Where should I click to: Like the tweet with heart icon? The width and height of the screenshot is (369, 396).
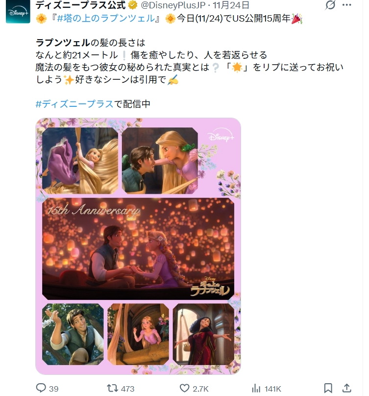184,388
